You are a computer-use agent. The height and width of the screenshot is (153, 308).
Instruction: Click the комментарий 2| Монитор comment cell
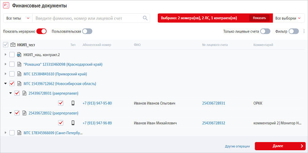pos(277,123)
